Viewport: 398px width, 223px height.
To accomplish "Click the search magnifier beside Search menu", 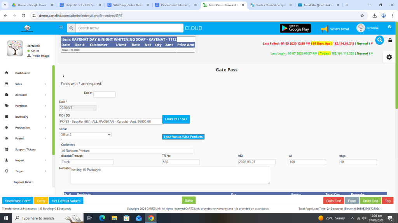I will [71, 28].
